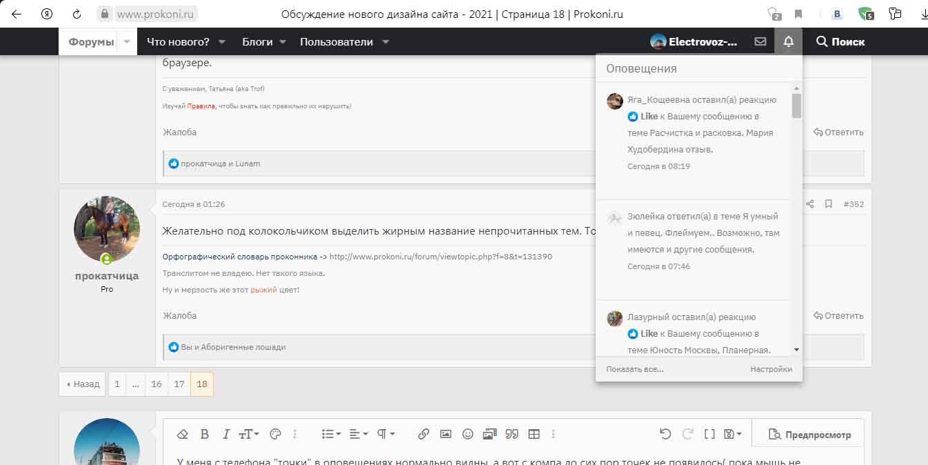Open the smilies emoji picker
The height and width of the screenshot is (465, 928).
coord(467,434)
